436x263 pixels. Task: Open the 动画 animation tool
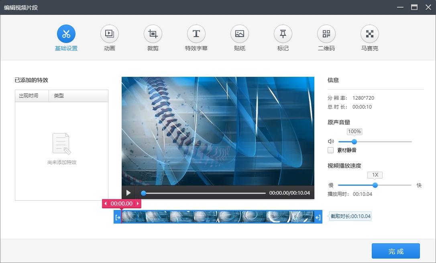coord(110,34)
